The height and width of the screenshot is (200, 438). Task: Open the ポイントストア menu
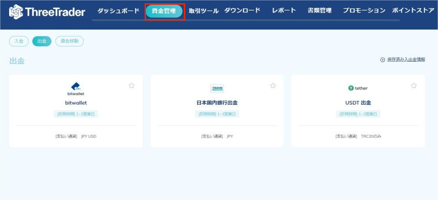coord(413,10)
